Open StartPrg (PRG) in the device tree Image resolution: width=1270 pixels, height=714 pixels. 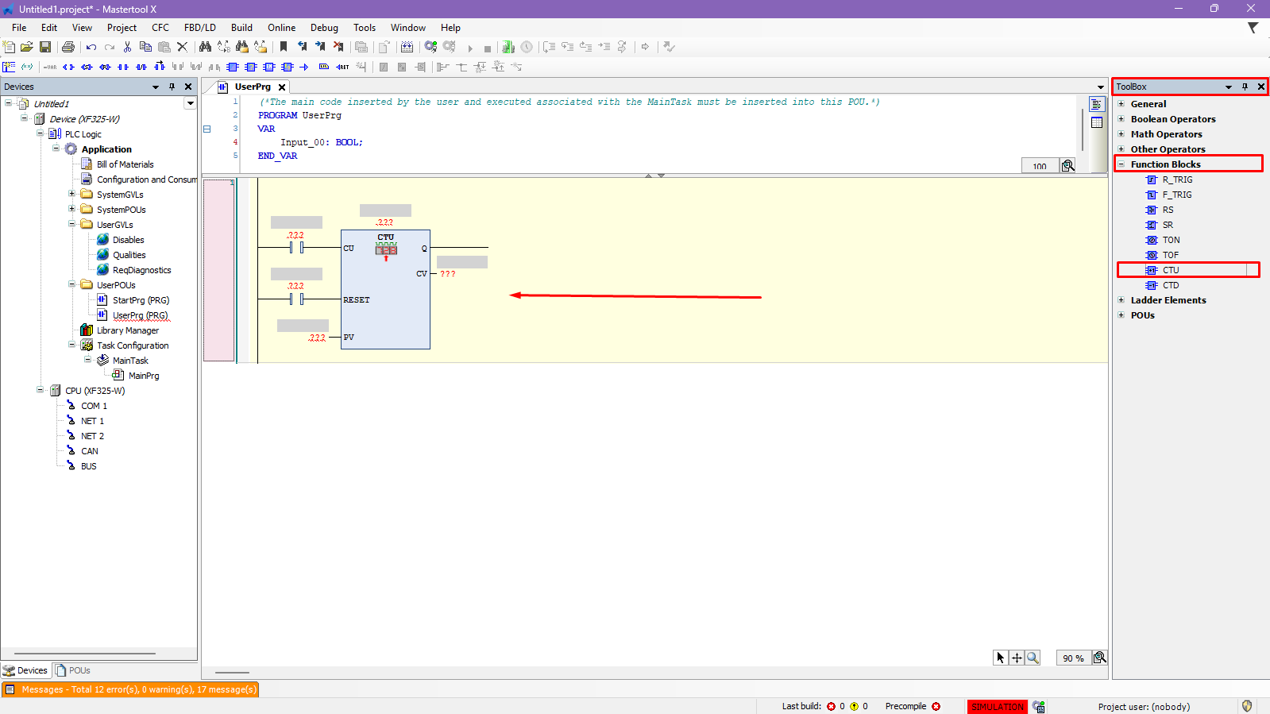point(141,300)
